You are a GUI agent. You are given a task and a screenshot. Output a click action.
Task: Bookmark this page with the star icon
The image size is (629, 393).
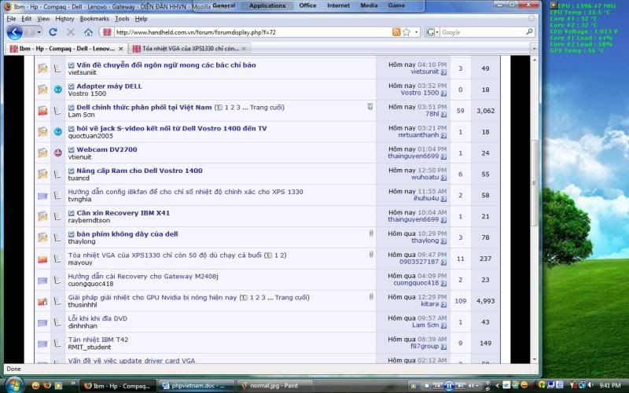406,32
